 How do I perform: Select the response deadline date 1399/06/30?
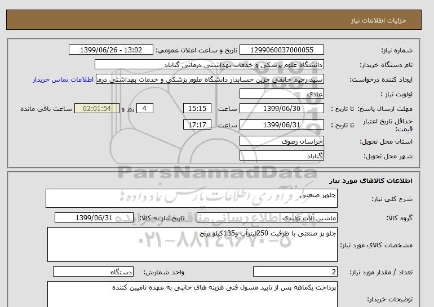point(281,108)
